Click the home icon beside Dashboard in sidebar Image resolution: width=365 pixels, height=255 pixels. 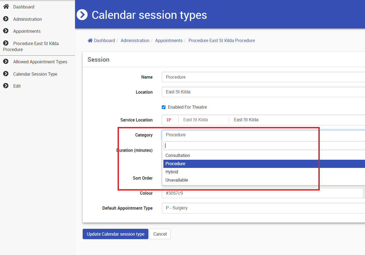(6, 7)
